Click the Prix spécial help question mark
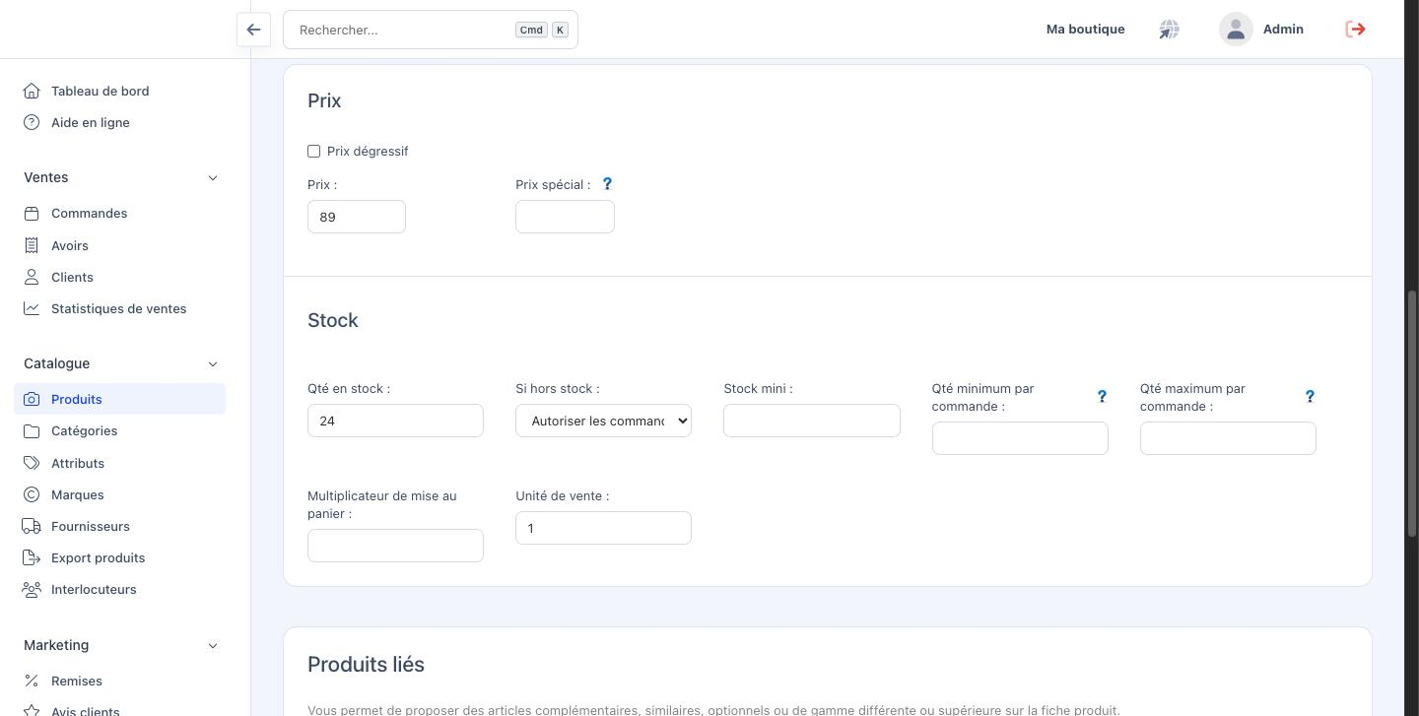This screenshot has height=716, width=1419. coord(607,184)
